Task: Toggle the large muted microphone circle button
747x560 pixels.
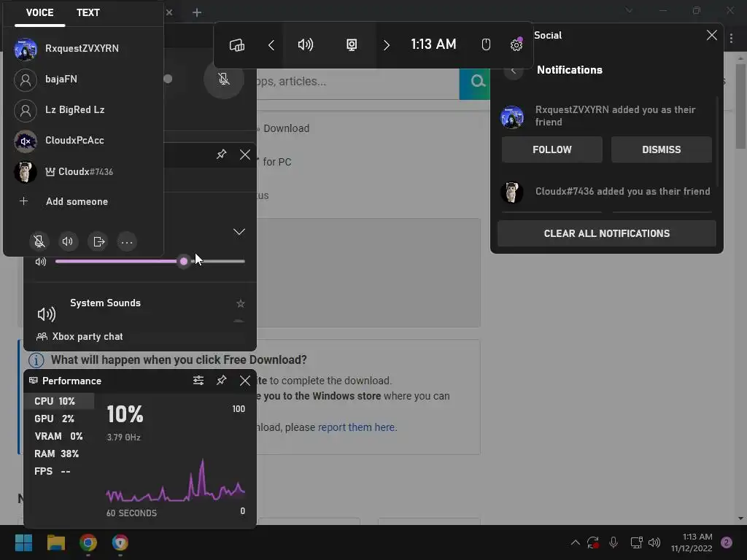Action: pos(224,79)
